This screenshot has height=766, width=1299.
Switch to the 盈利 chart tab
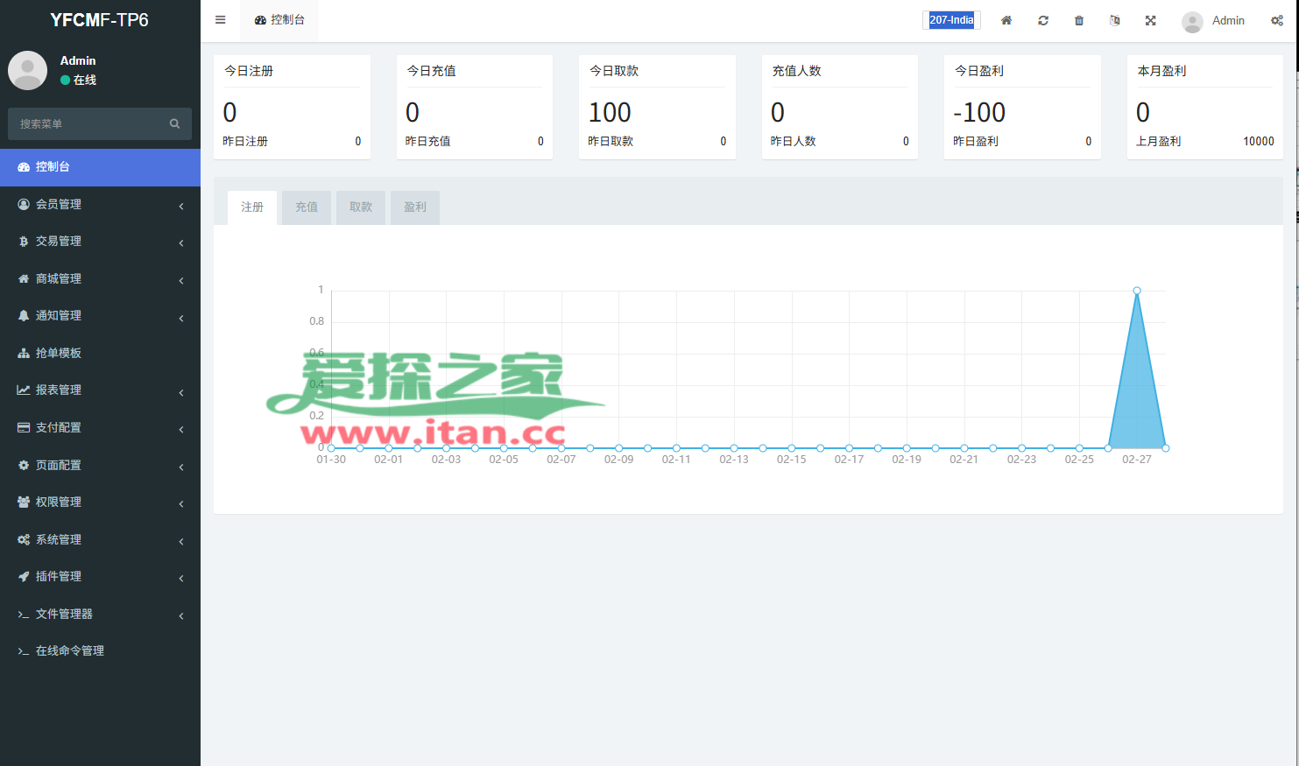[x=415, y=207]
